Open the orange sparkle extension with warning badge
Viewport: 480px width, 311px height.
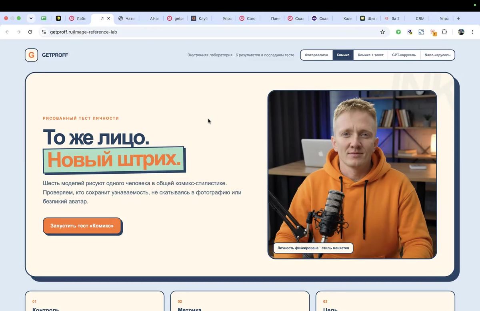coord(433,32)
